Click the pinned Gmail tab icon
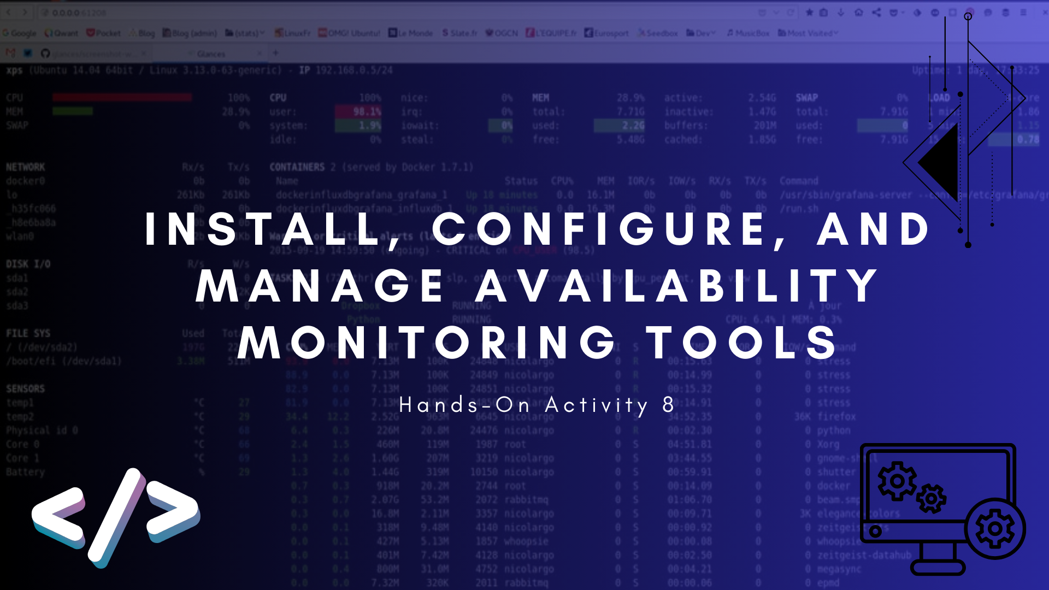Image resolution: width=1049 pixels, height=590 pixels. coord(10,53)
